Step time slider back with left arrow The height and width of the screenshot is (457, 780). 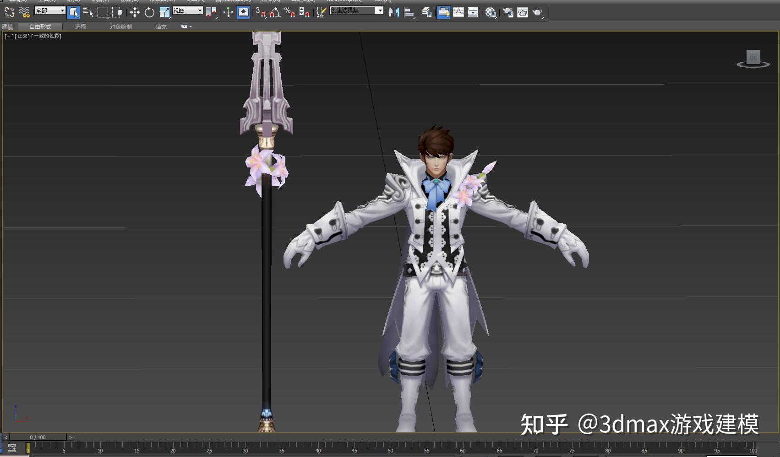point(6,437)
